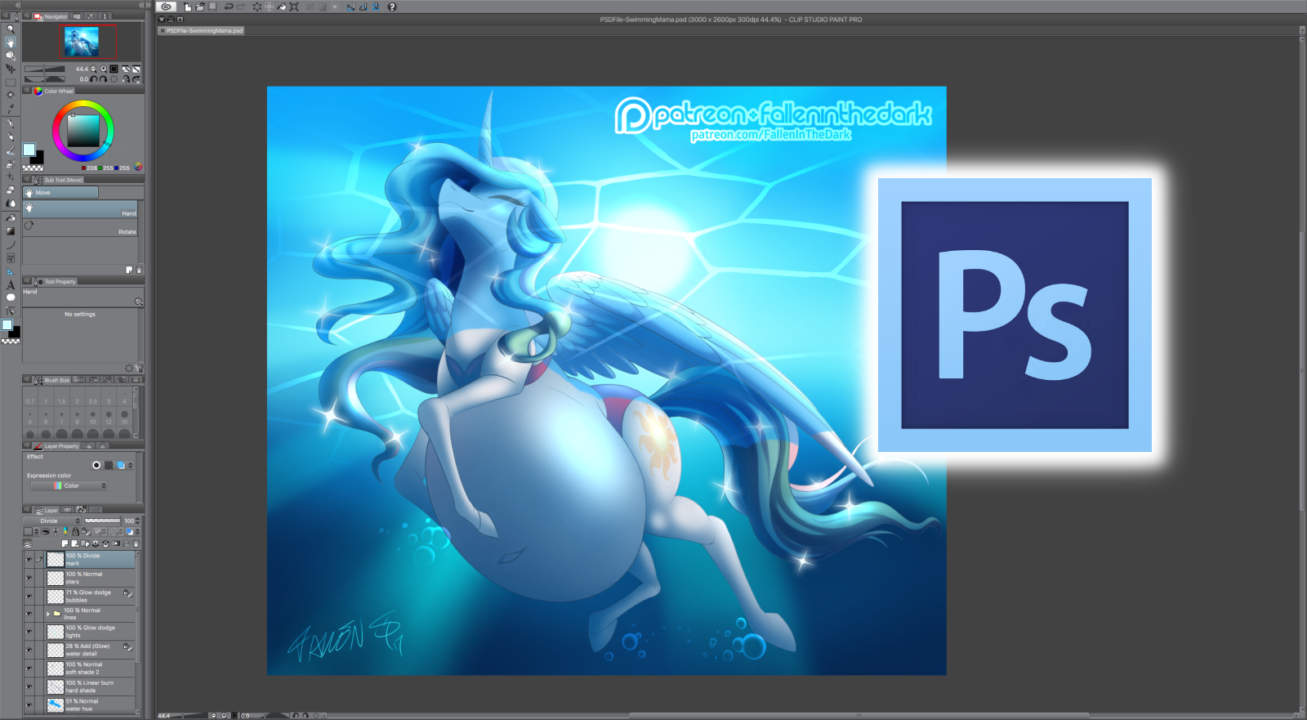Switch to the Color Wheel tab

point(55,91)
